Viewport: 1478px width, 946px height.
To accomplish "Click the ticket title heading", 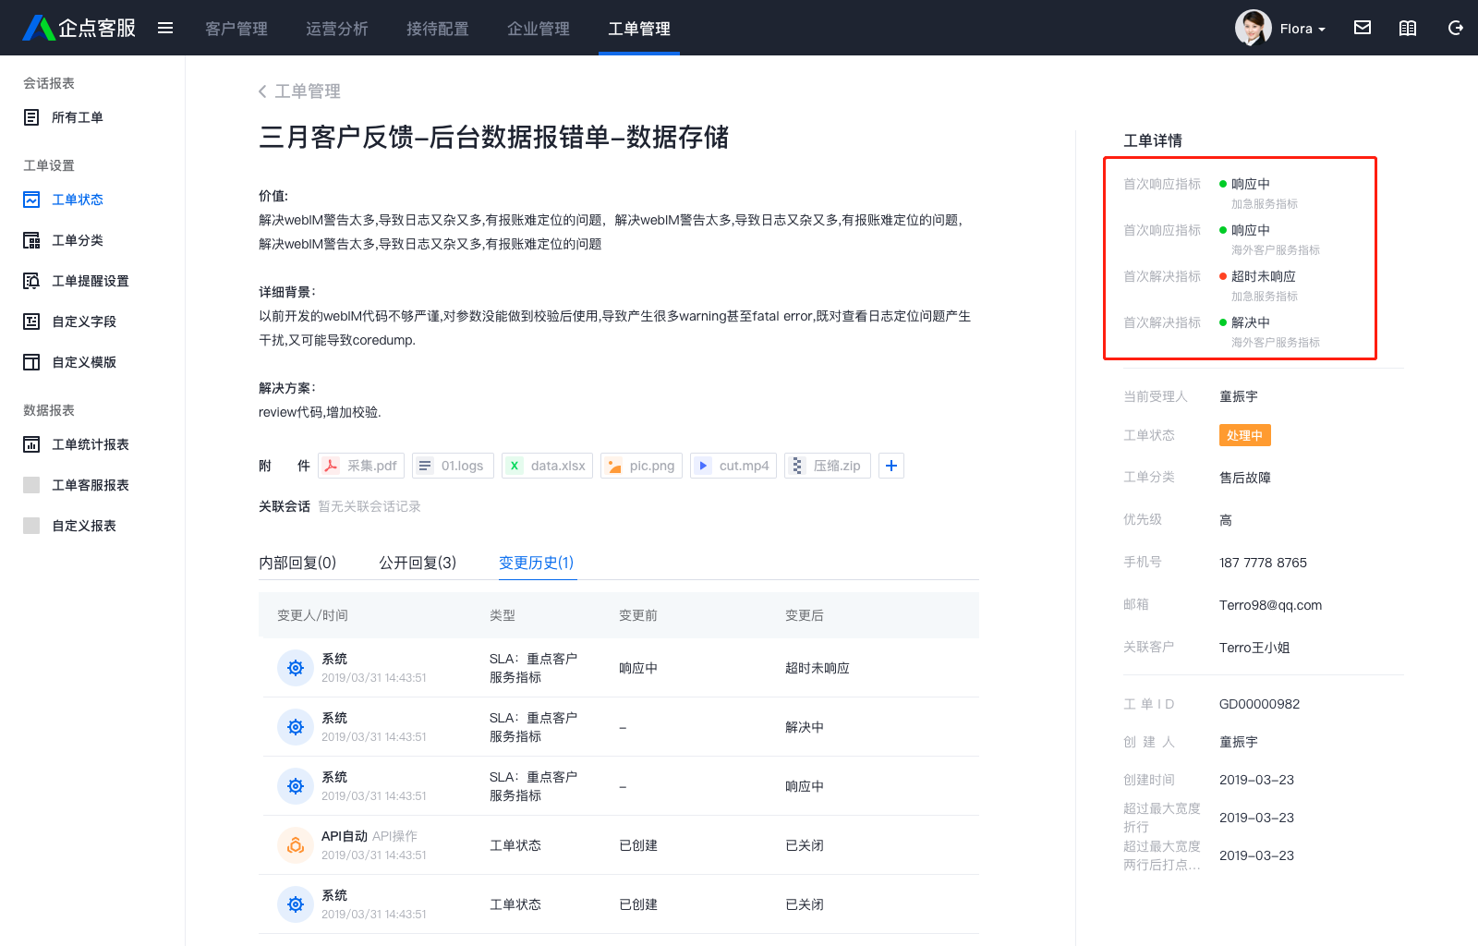I will coord(494,138).
